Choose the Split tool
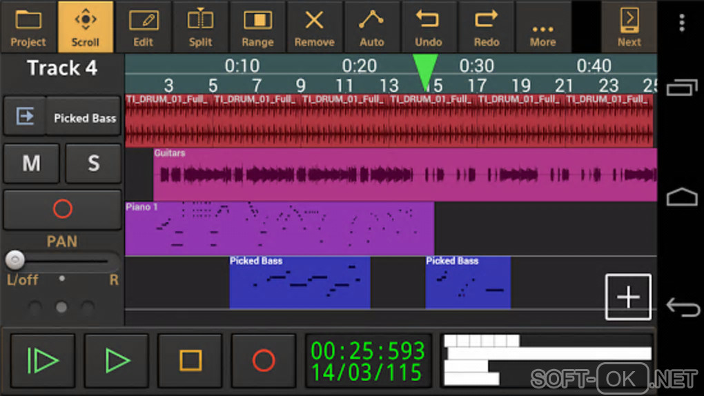Image resolution: width=704 pixels, height=396 pixels. coord(200,26)
